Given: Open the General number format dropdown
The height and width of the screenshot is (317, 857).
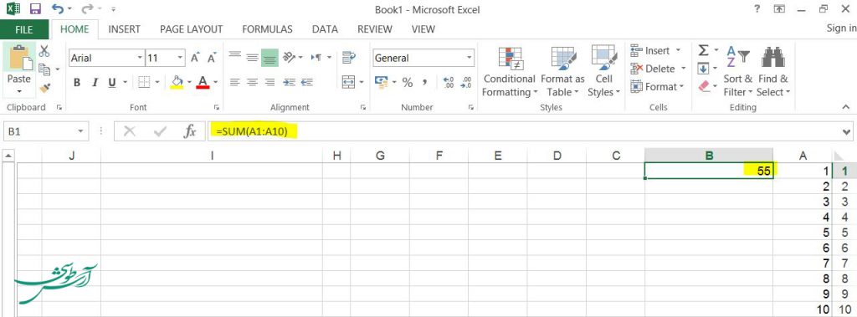Looking at the screenshot, I should (423, 58).
